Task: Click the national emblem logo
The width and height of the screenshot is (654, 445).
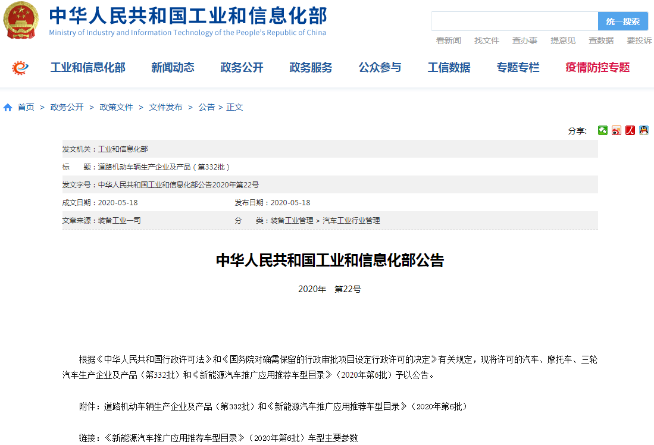Action: click(x=21, y=20)
